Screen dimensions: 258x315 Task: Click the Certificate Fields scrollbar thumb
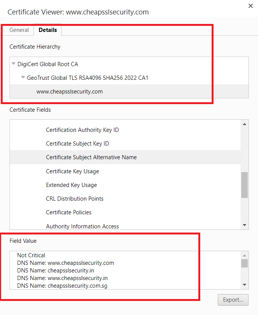click(244, 185)
